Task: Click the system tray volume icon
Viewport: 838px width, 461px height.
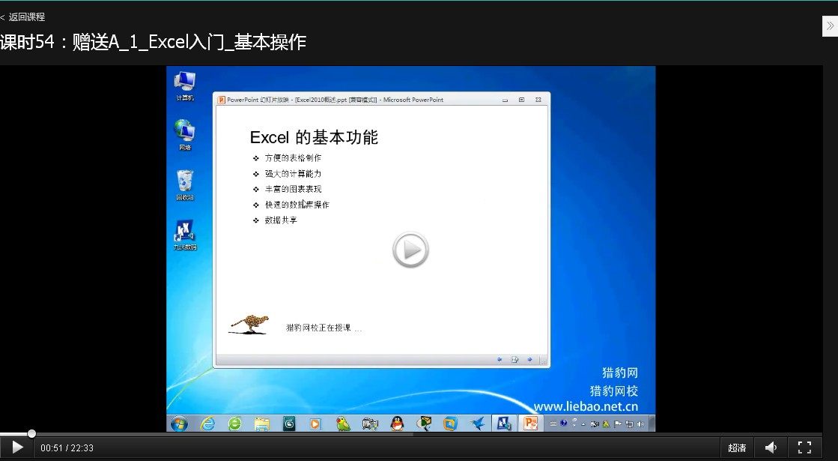Action: (640, 424)
